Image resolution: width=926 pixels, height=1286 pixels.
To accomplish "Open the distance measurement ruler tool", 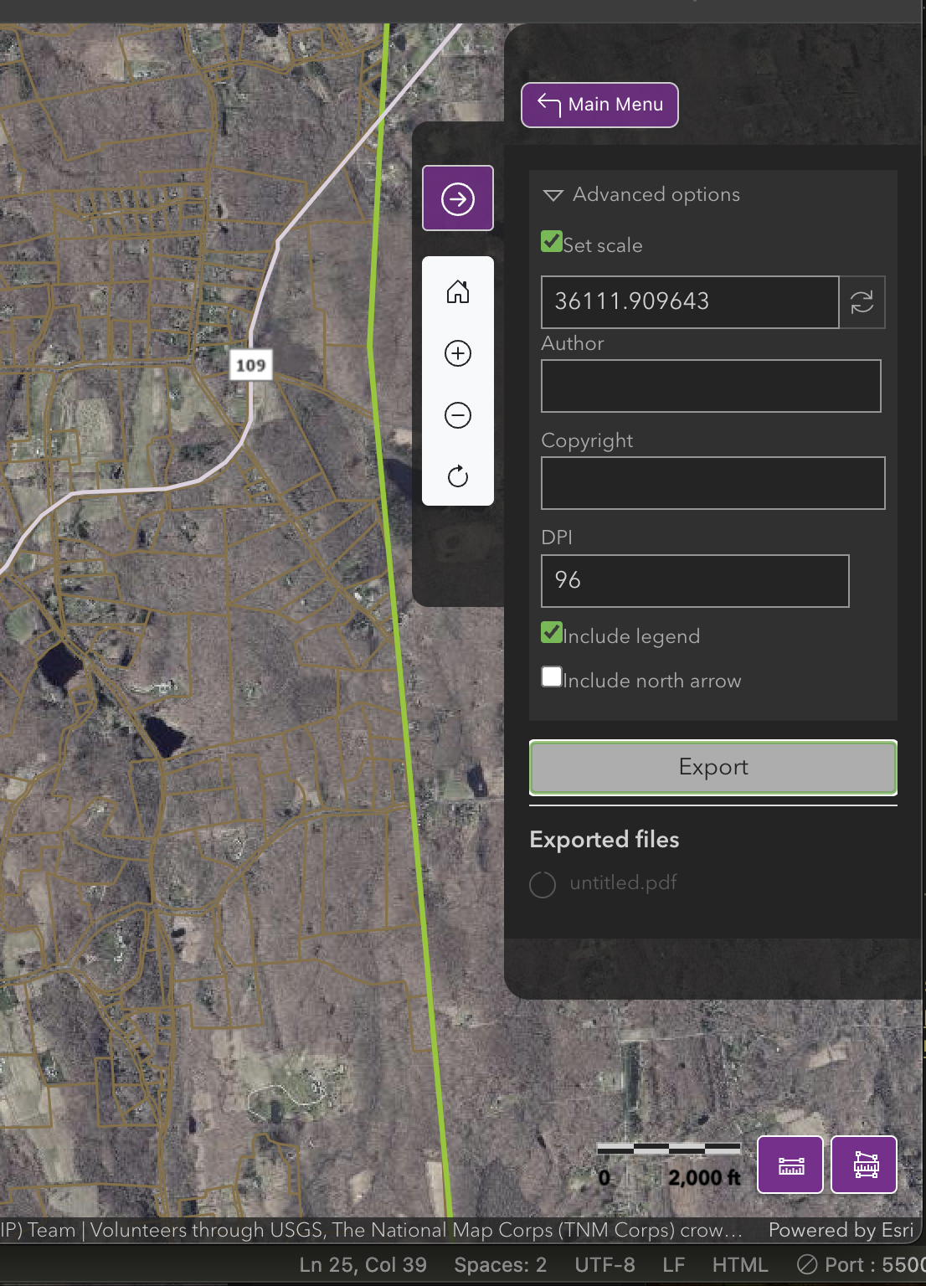I will click(x=790, y=1165).
